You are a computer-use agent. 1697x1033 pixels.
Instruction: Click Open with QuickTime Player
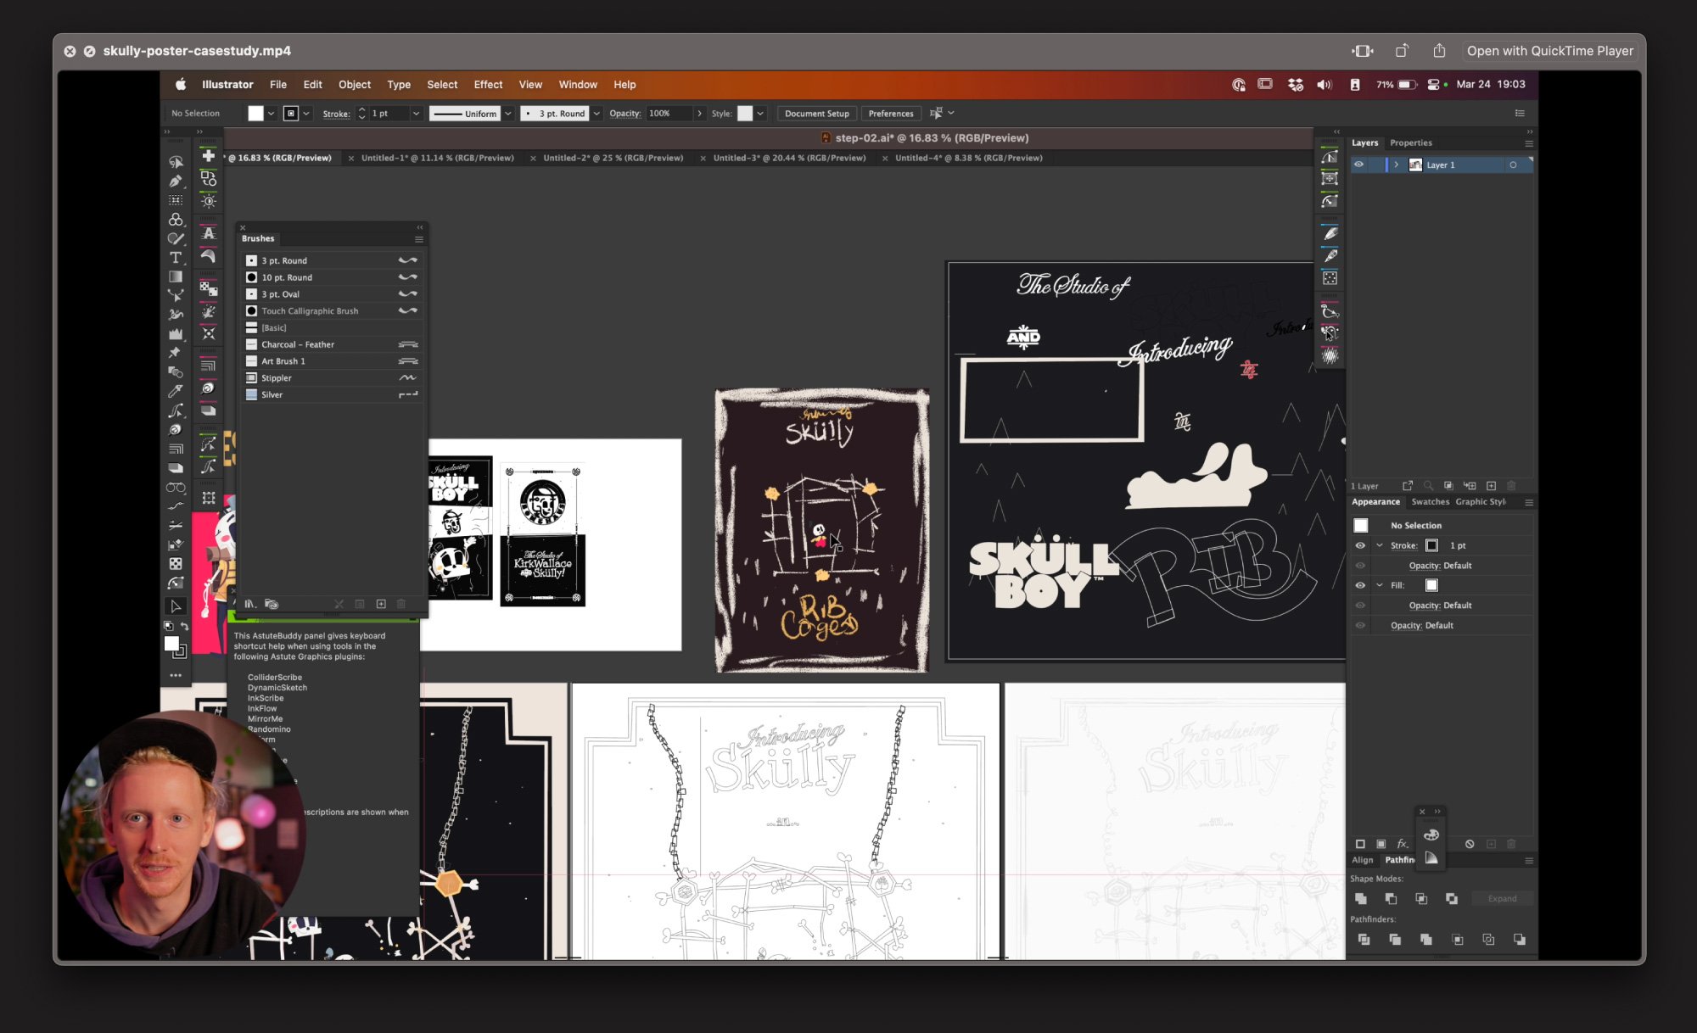click(x=1549, y=51)
